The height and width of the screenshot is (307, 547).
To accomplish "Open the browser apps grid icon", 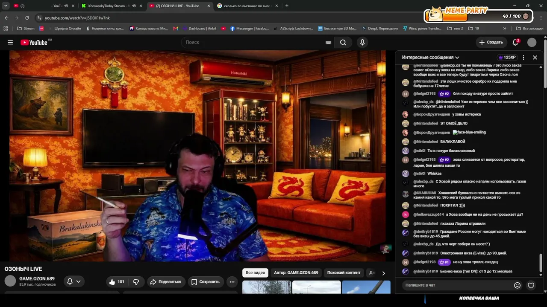I will pos(6,29).
